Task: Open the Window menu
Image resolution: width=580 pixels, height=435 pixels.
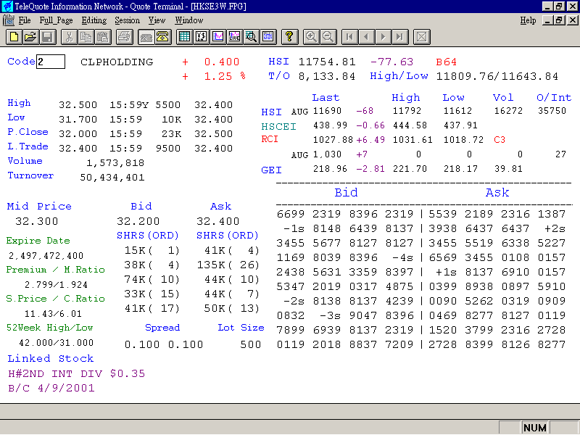Action: pos(189,20)
